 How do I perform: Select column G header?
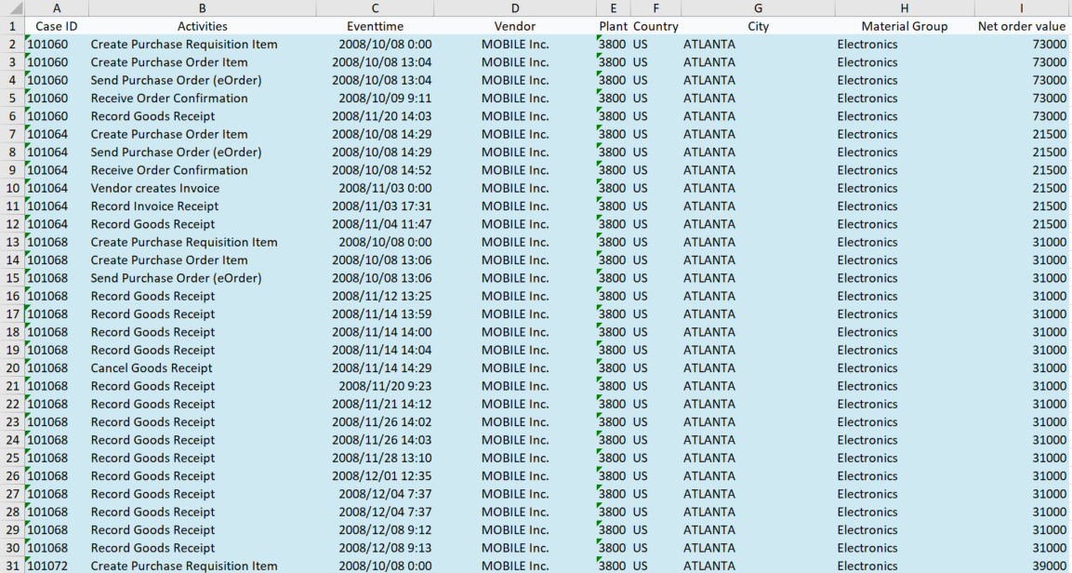(758, 8)
